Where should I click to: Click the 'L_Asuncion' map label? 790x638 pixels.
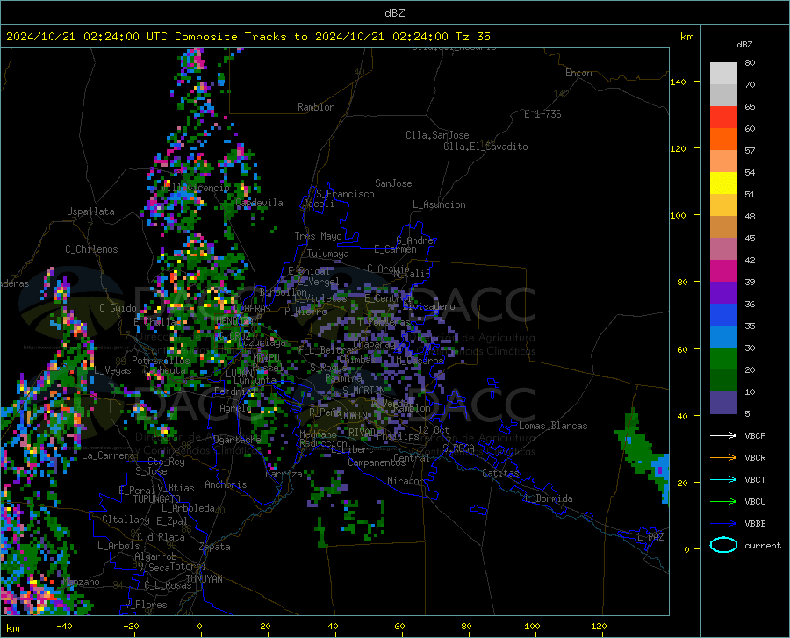439,204
